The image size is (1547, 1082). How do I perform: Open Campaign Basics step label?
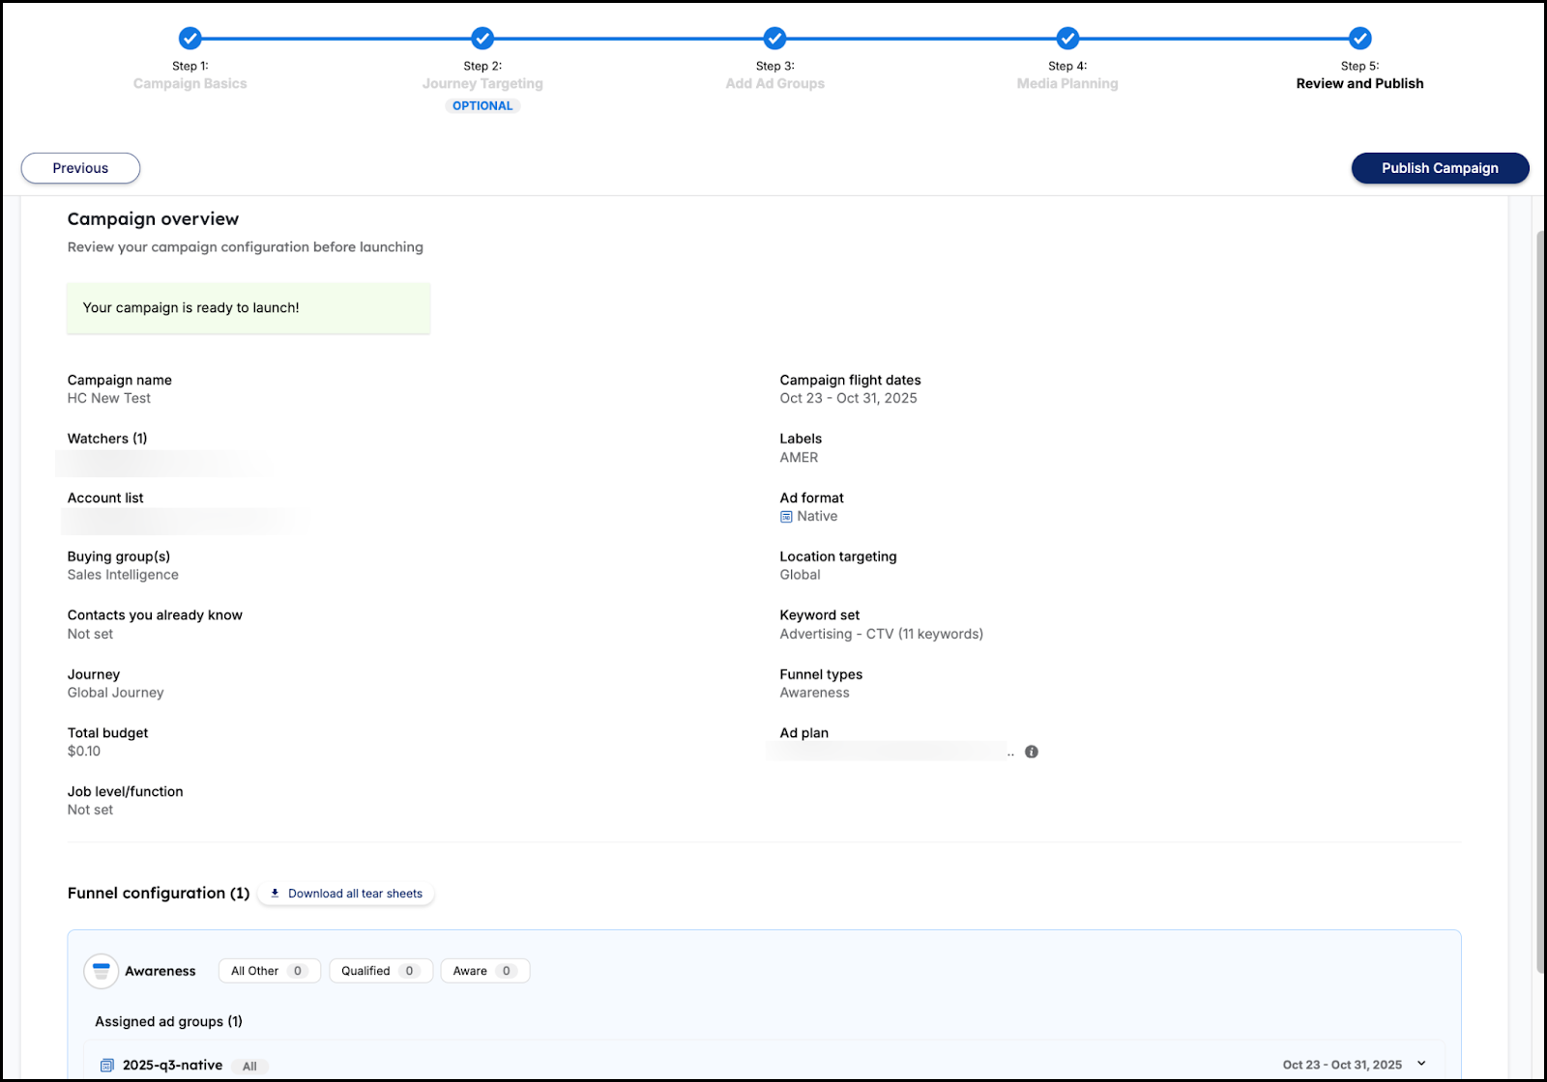coord(190,84)
